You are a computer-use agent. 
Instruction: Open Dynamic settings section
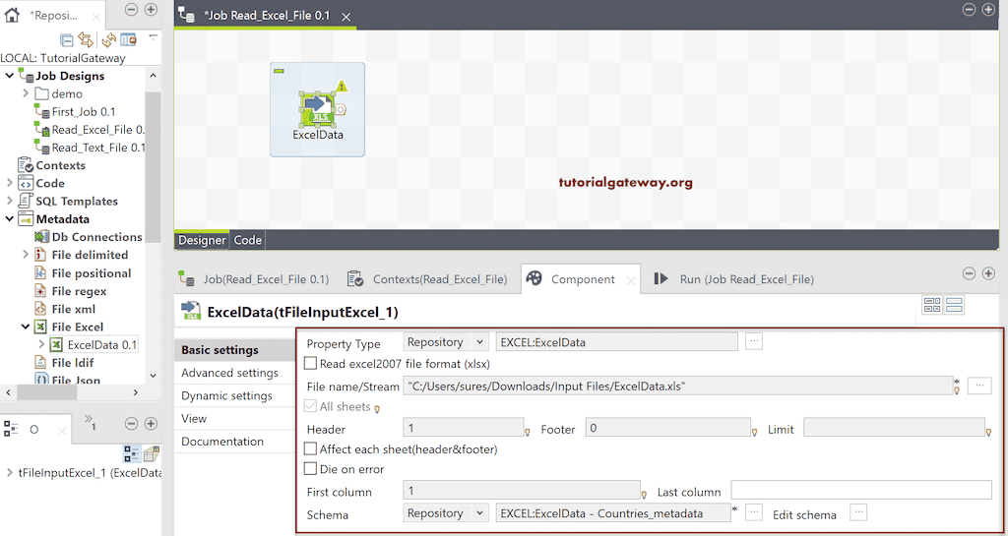(227, 395)
